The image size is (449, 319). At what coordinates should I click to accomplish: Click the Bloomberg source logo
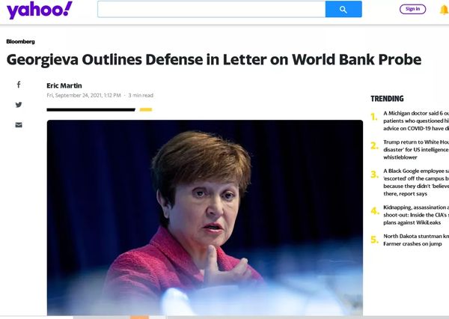click(20, 42)
